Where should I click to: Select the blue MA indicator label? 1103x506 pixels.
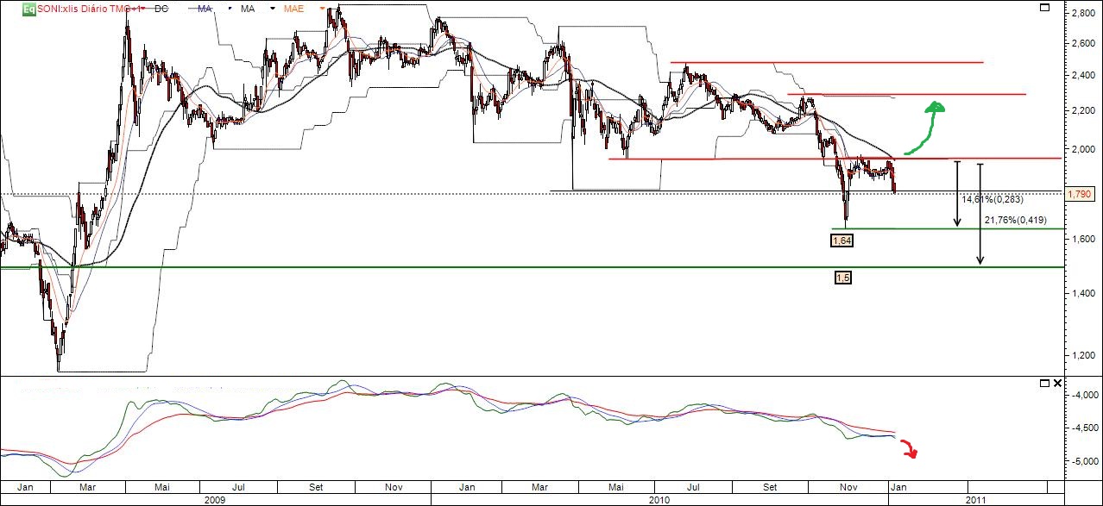click(205, 9)
